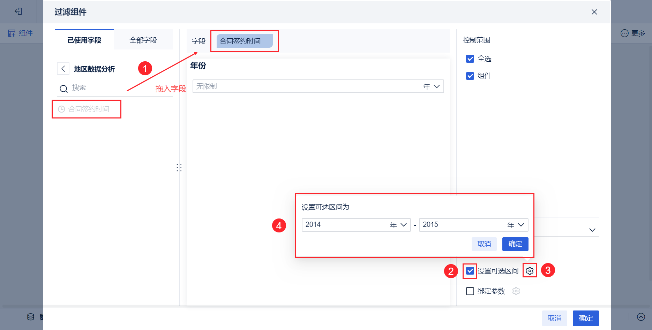Toggle the 组件 checkbox under 控制范围
Image resolution: width=652 pixels, height=330 pixels.
coord(470,76)
